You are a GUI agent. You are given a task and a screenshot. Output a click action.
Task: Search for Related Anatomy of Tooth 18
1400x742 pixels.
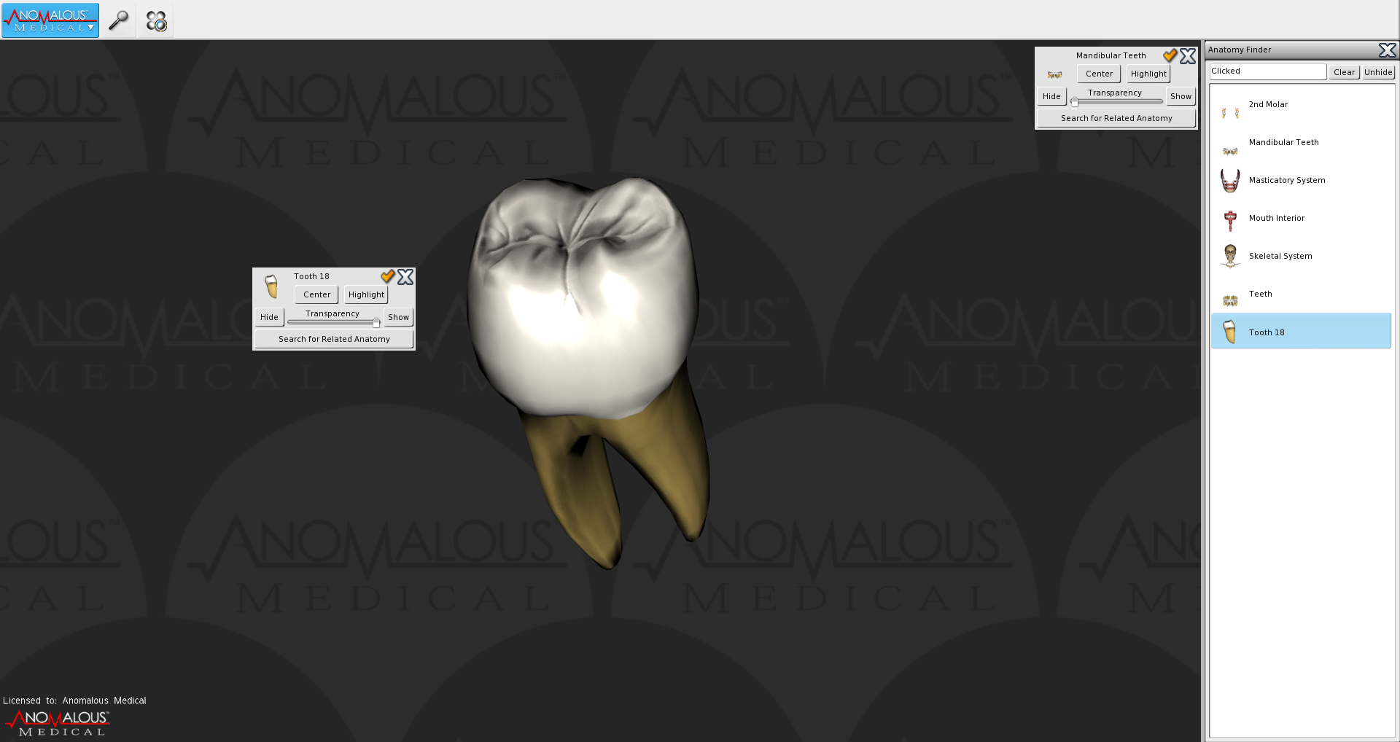[334, 339]
